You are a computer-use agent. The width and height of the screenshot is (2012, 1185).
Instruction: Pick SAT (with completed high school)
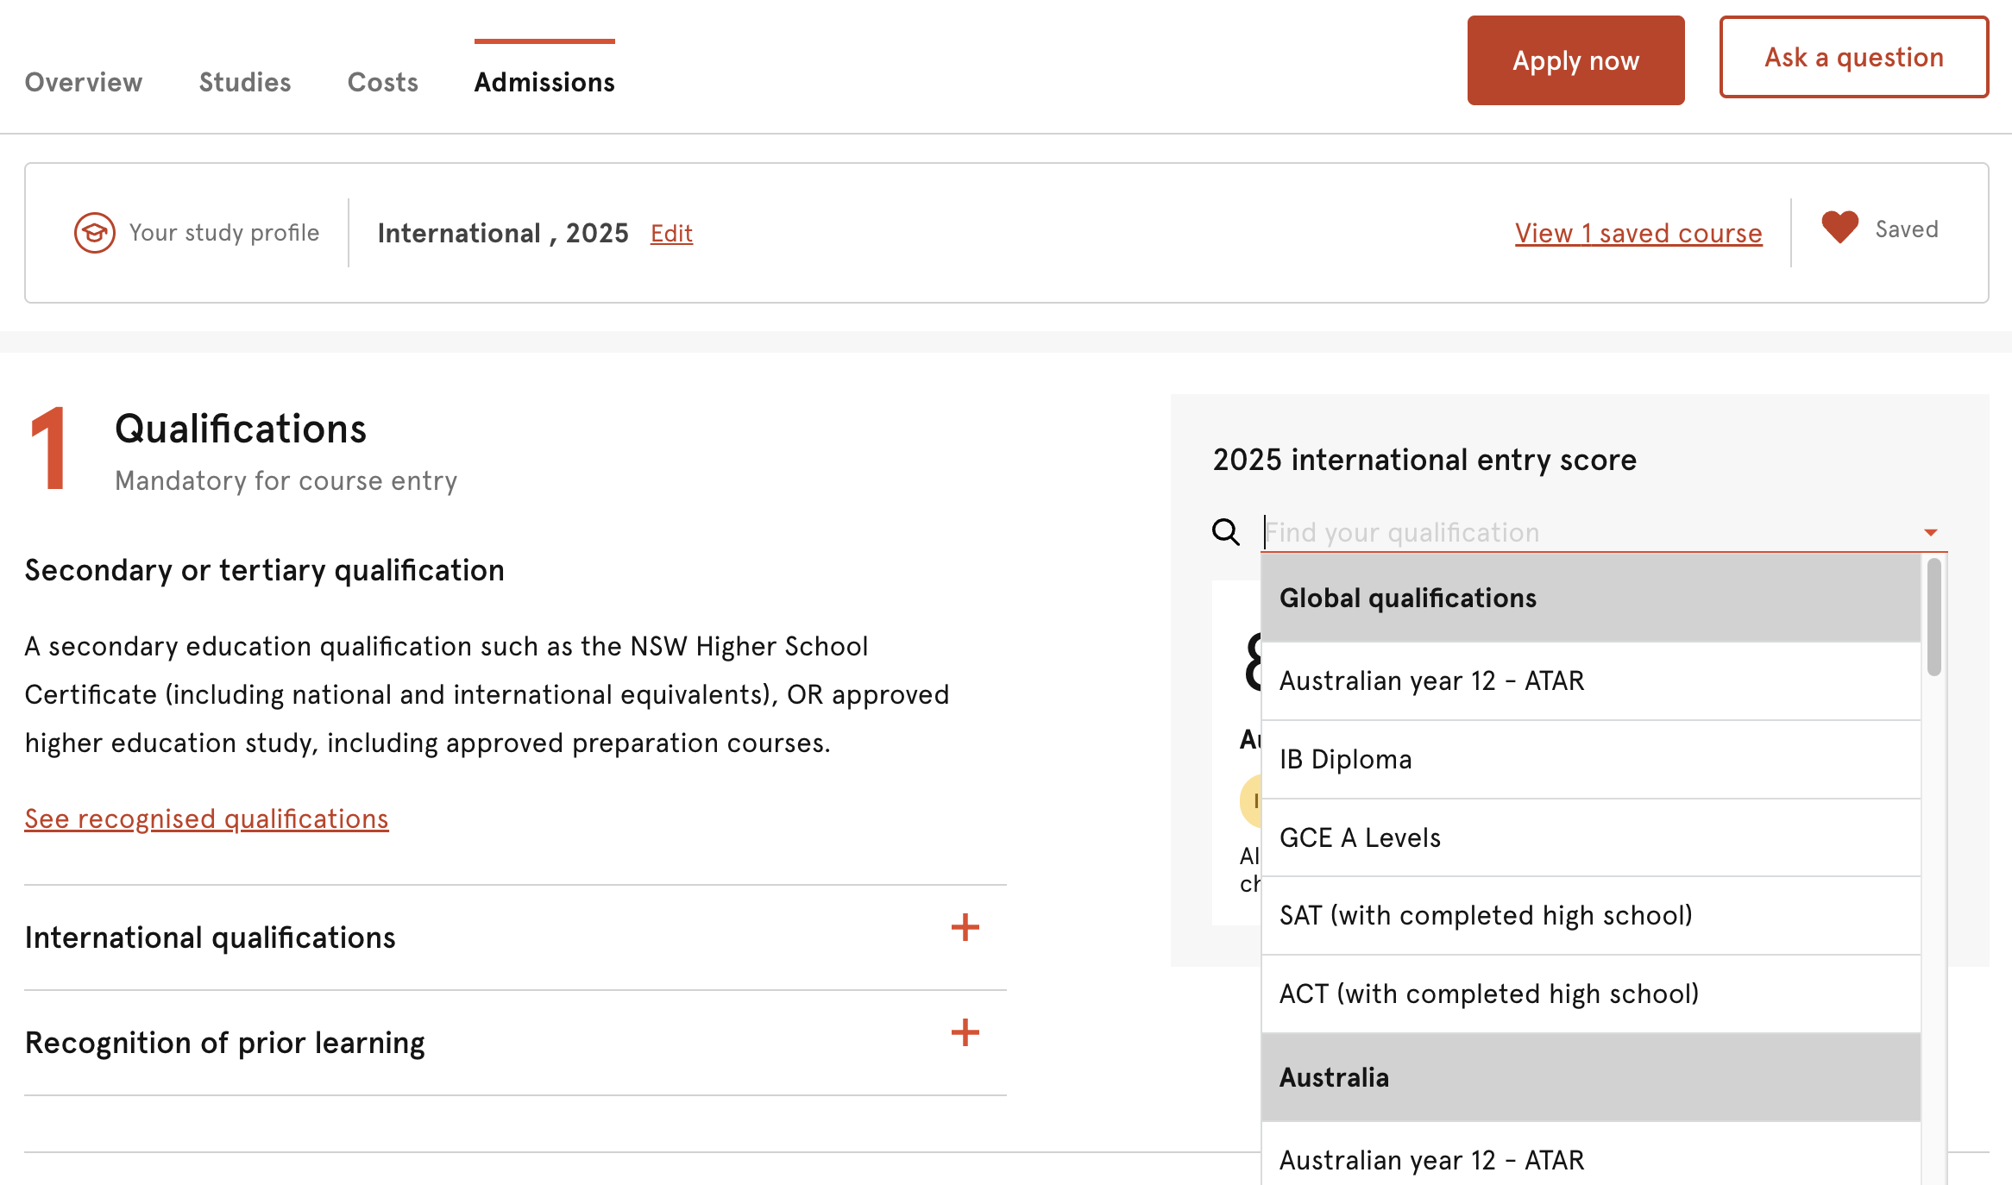point(1591,916)
